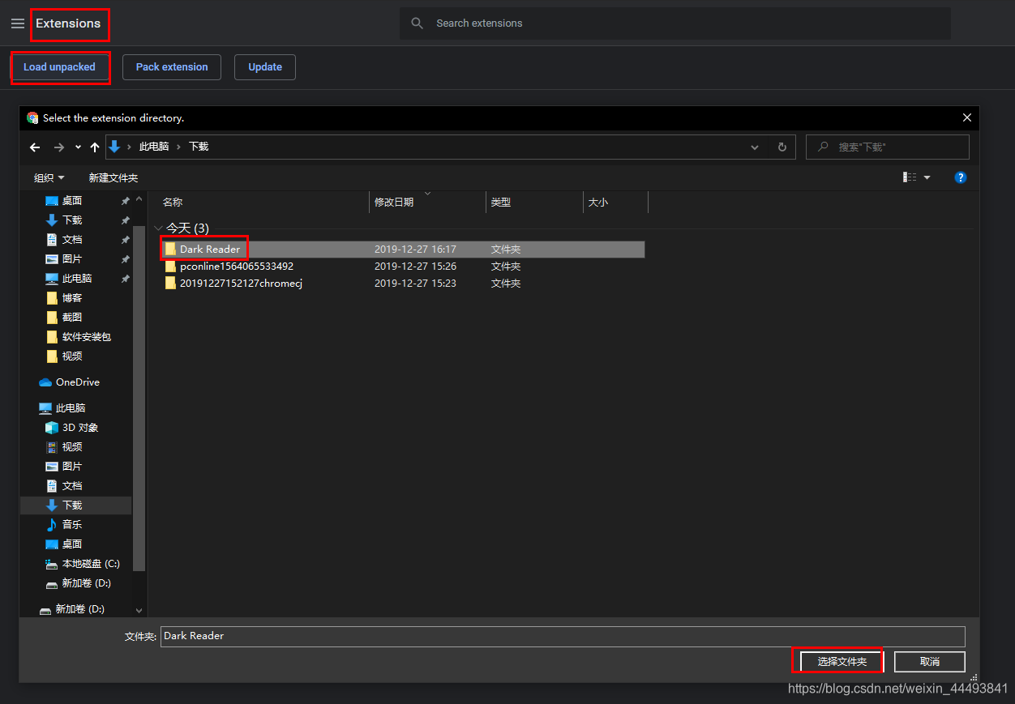Image resolution: width=1015 pixels, height=704 pixels.
Task: Open recent locations dropdown arrow
Action: coord(78,147)
